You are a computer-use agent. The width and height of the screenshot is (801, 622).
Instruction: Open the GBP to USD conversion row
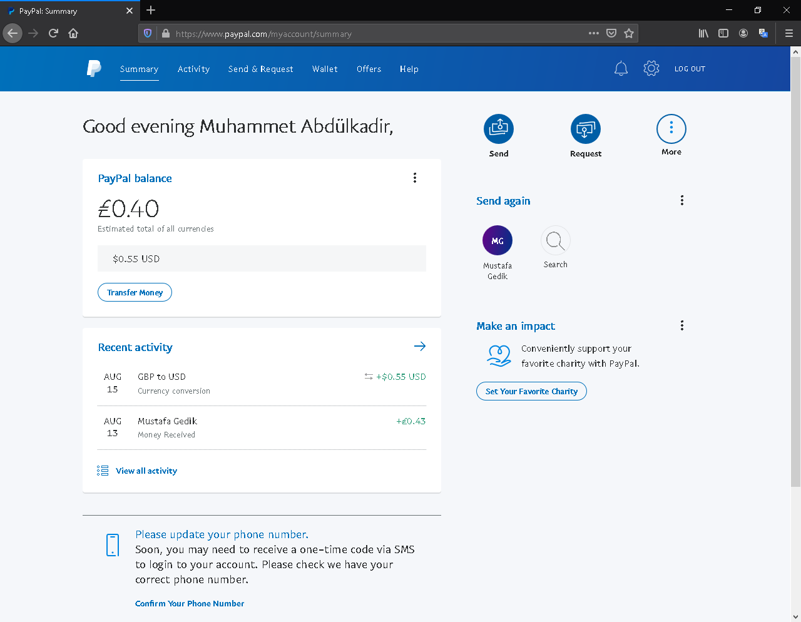coord(262,383)
